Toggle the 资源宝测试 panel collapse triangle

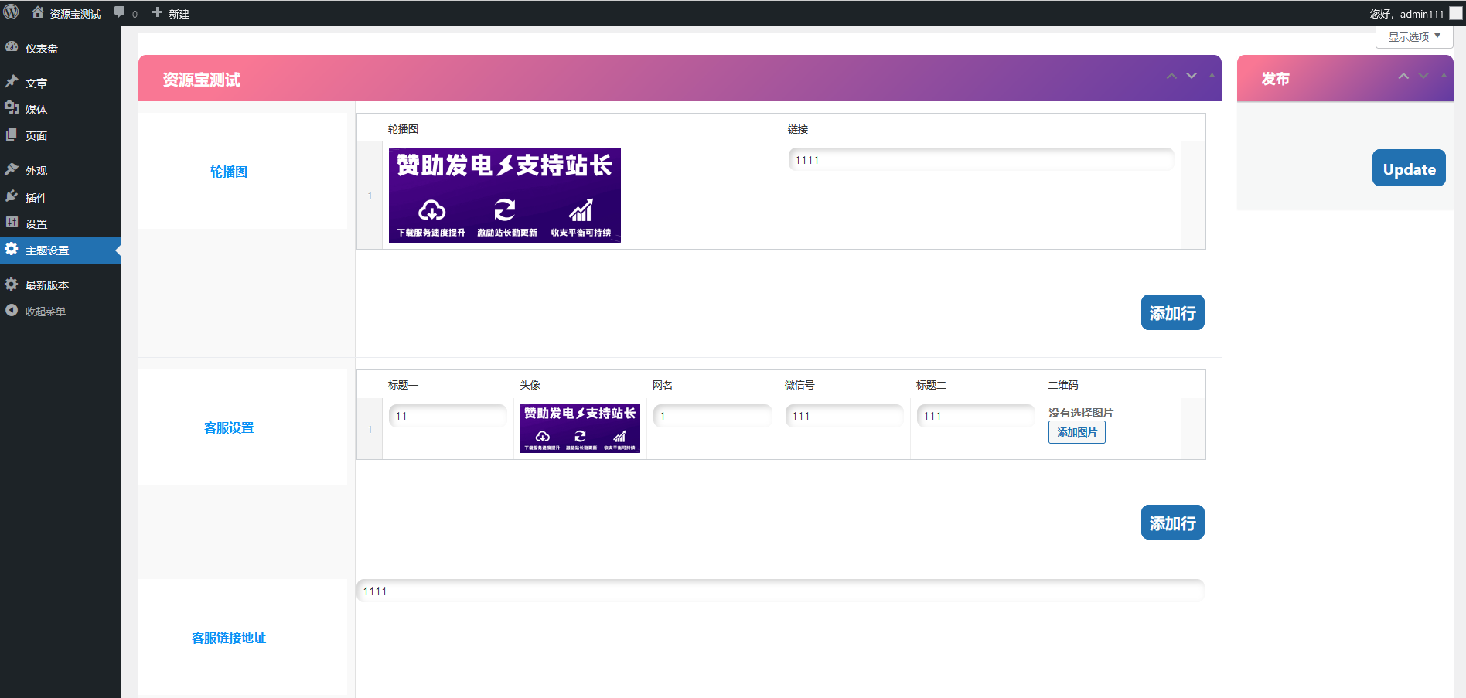tap(1212, 76)
